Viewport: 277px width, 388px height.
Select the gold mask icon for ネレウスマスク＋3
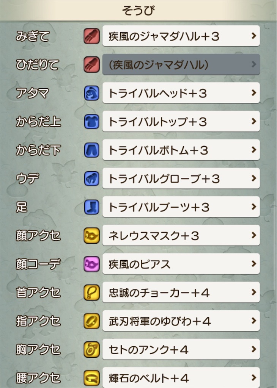point(91,235)
